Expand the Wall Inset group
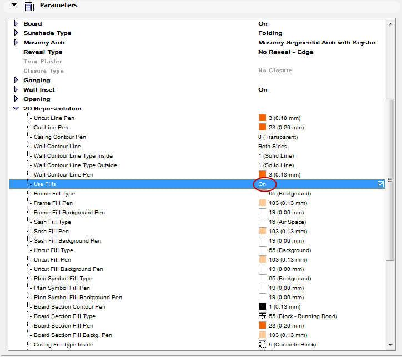Viewport: 402px width, 357px height. pos(16,90)
